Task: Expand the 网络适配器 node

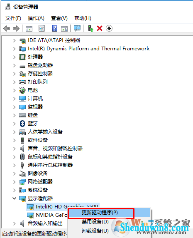Action: pyautogui.click(x=15, y=182)
